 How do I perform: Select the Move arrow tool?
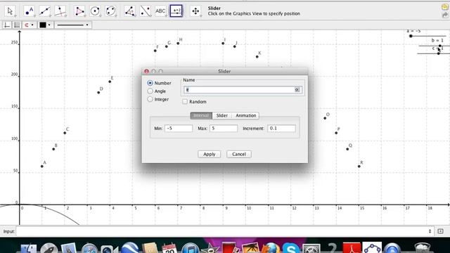11,11
